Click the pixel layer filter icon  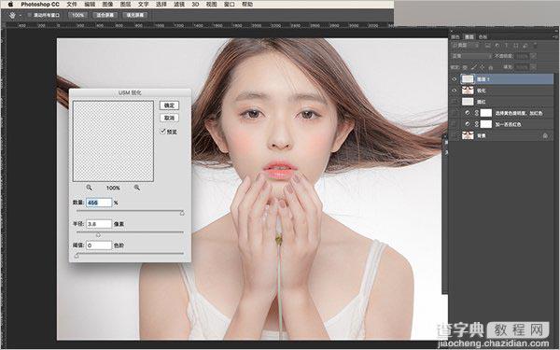point(487,46)
